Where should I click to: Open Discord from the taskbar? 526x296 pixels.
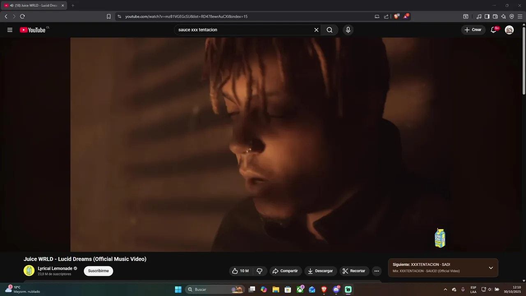[x=336, y=289]
